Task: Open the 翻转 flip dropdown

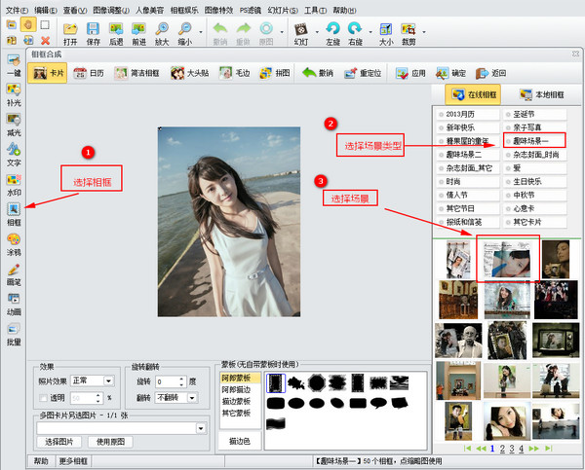Action: click(192, 398)
